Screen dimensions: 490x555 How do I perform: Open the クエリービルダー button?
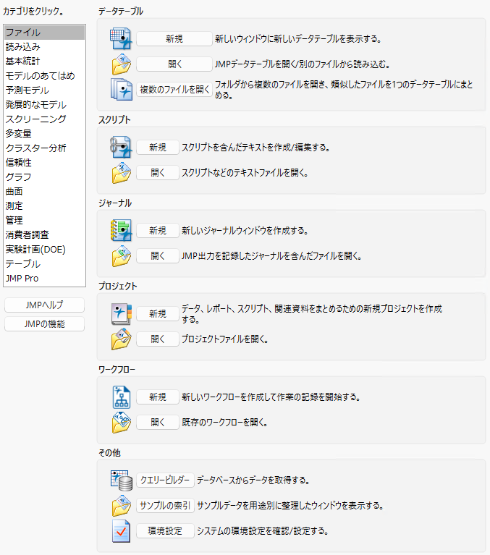(165, 480)
